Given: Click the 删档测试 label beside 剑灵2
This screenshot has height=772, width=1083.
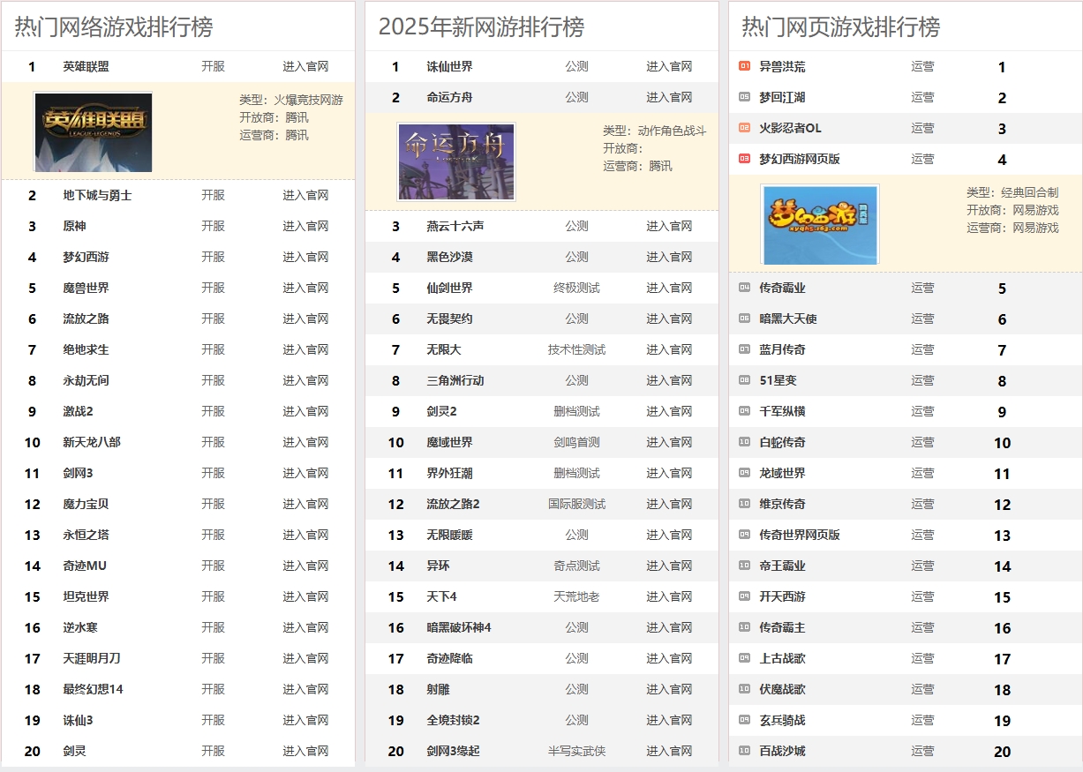Looking at the screenshot, I should [576, 411].
